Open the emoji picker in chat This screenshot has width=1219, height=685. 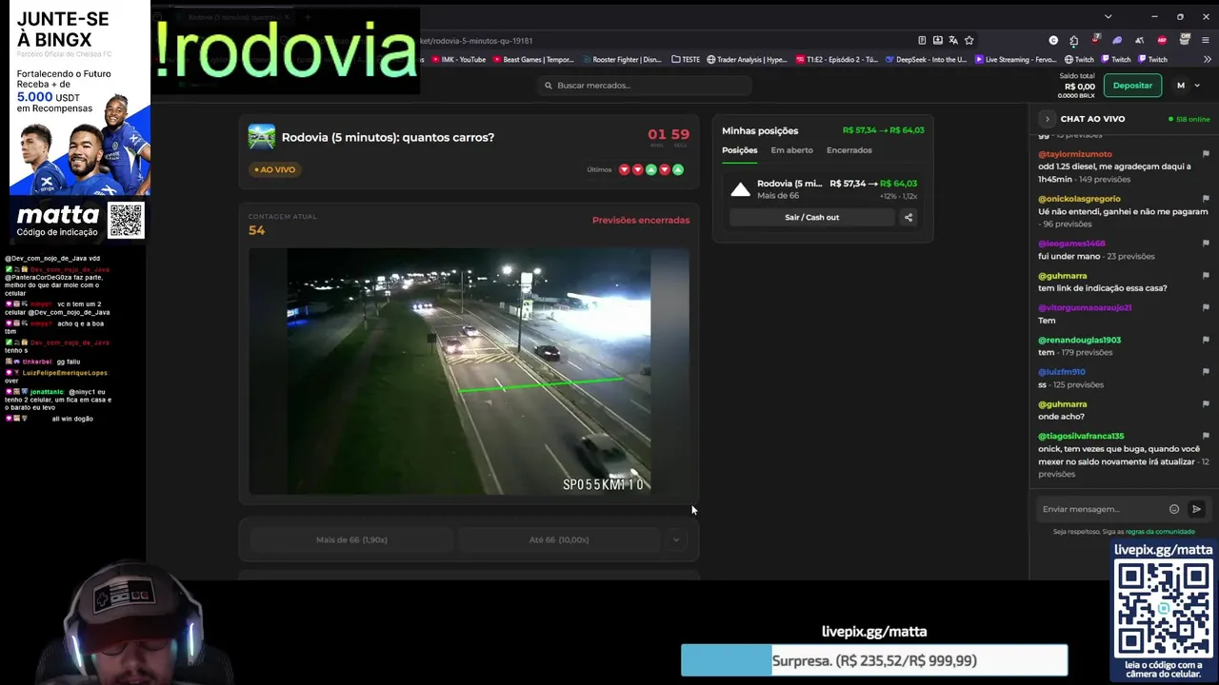tap(1174, 509)
